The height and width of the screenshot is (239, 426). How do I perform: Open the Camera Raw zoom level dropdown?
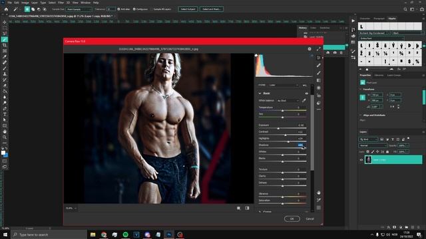(71, 208)
